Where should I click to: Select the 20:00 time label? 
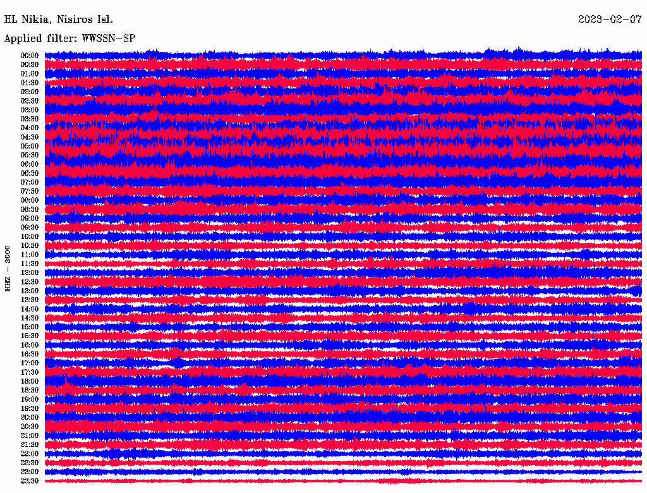coord(30,417)
